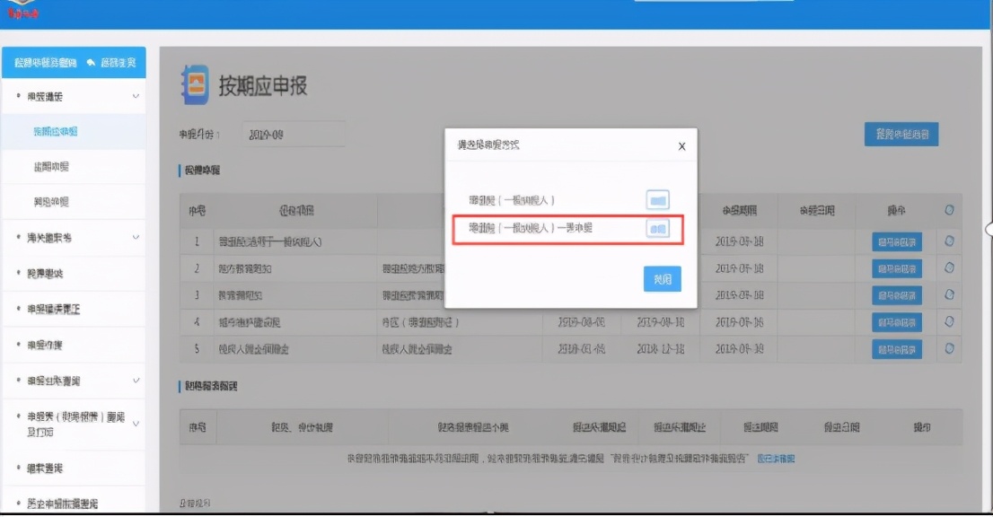Click the blue 关闭 button in the dialog
The width and height of the screenshot is (993, 517).
tap(663, 279)
